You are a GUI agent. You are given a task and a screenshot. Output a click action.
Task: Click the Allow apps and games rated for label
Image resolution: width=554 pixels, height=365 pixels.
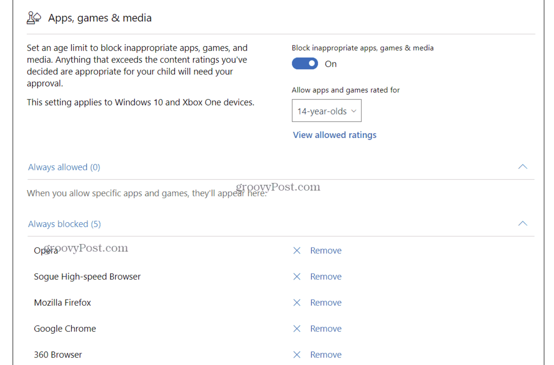point(346,90)
